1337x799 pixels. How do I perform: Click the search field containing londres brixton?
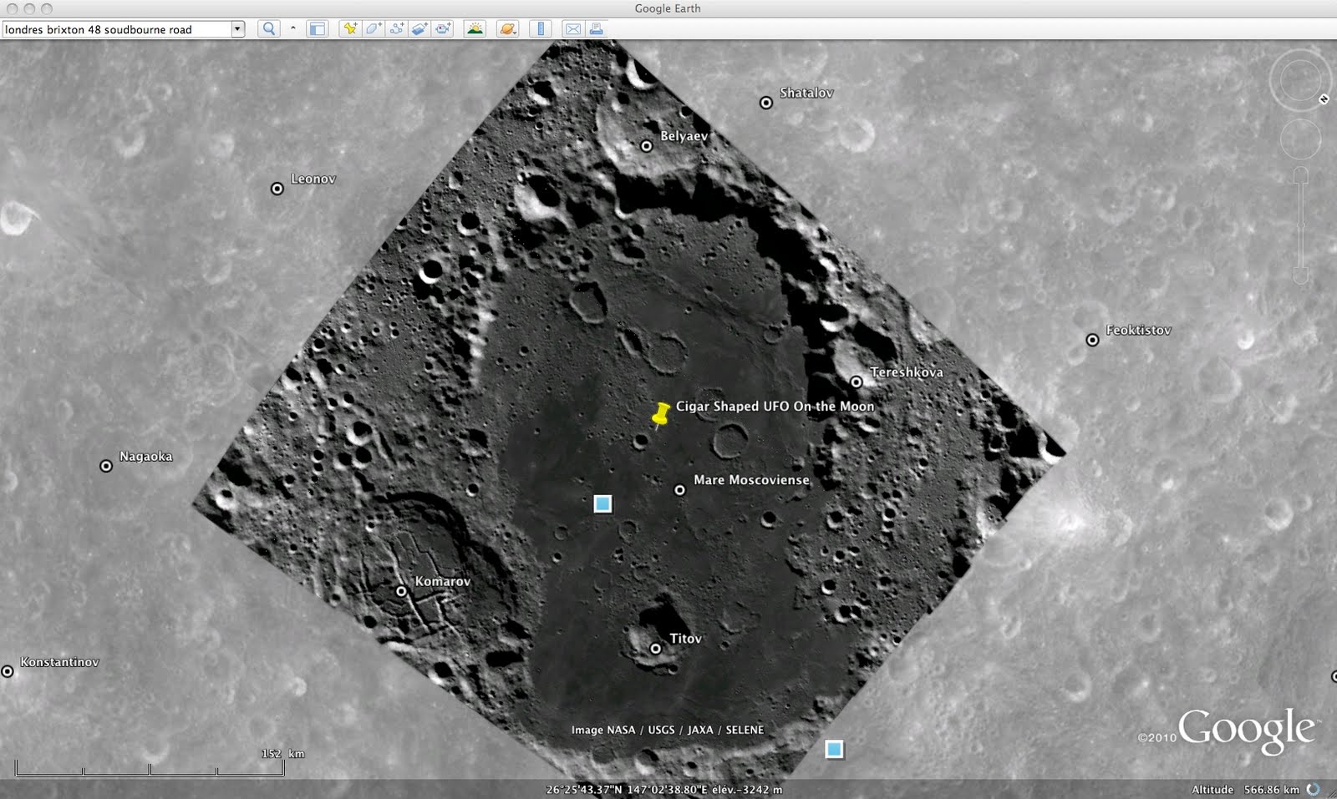[117, 29]
